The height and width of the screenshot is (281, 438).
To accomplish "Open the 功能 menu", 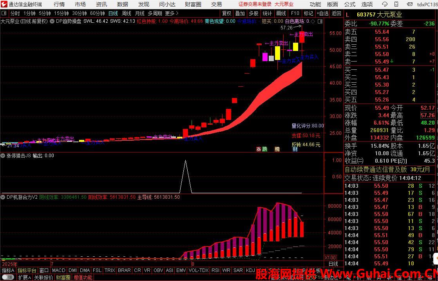I will (x=315, y=4).
